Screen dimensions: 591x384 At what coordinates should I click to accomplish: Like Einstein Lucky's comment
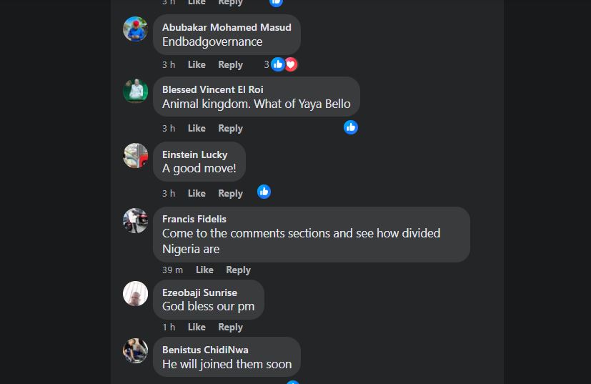click(197, 193)
